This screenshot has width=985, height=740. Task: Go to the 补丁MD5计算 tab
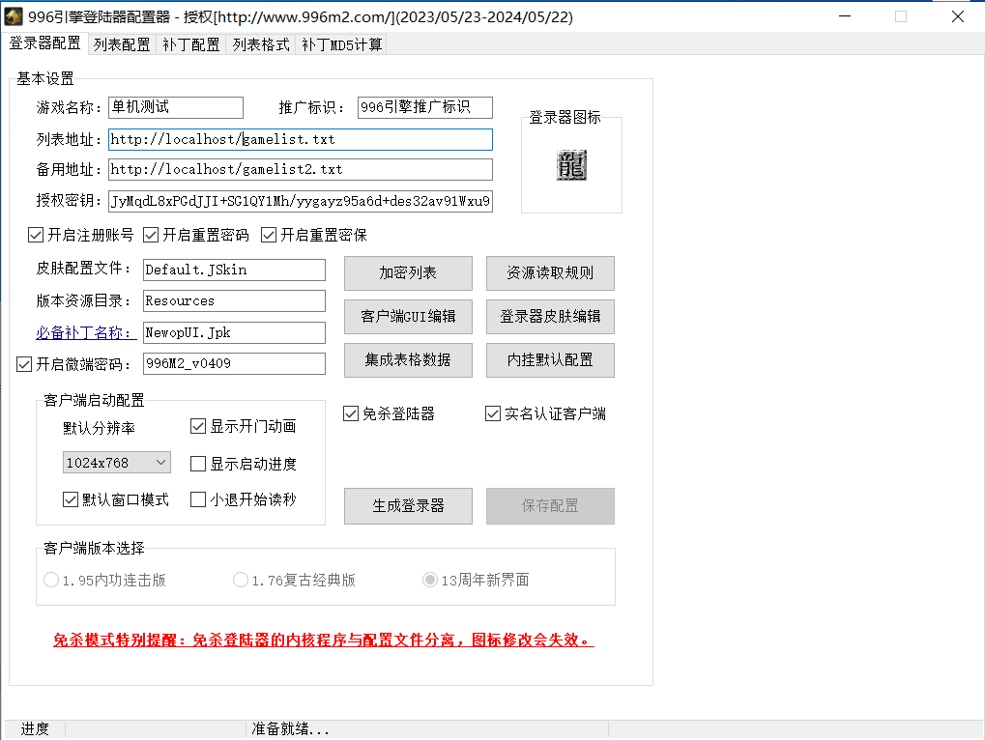[342, 44]
